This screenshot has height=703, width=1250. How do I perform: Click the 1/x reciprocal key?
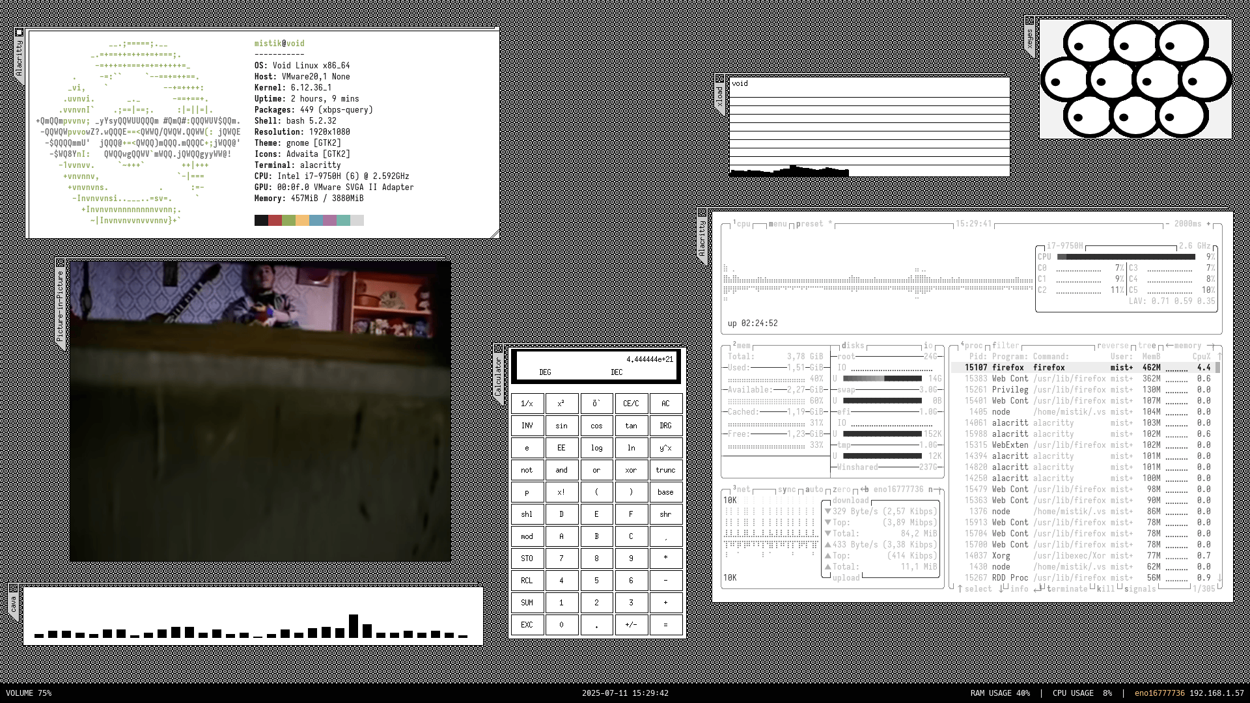527,404
